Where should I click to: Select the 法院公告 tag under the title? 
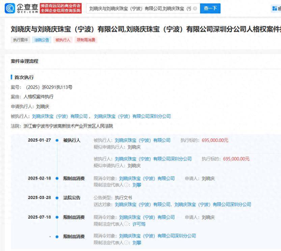coord(42,40)
